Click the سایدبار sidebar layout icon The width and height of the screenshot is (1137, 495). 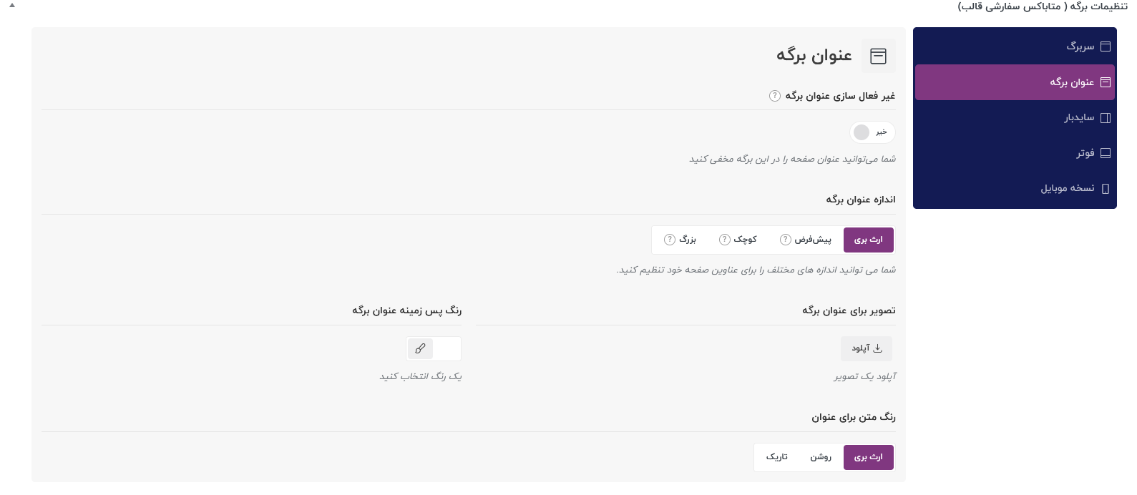click(1106, 118)
